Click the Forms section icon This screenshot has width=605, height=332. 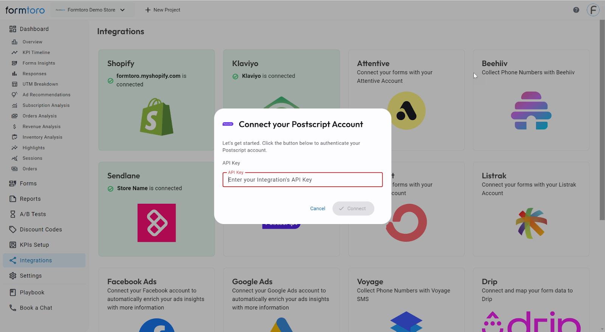tap(13, 183)
